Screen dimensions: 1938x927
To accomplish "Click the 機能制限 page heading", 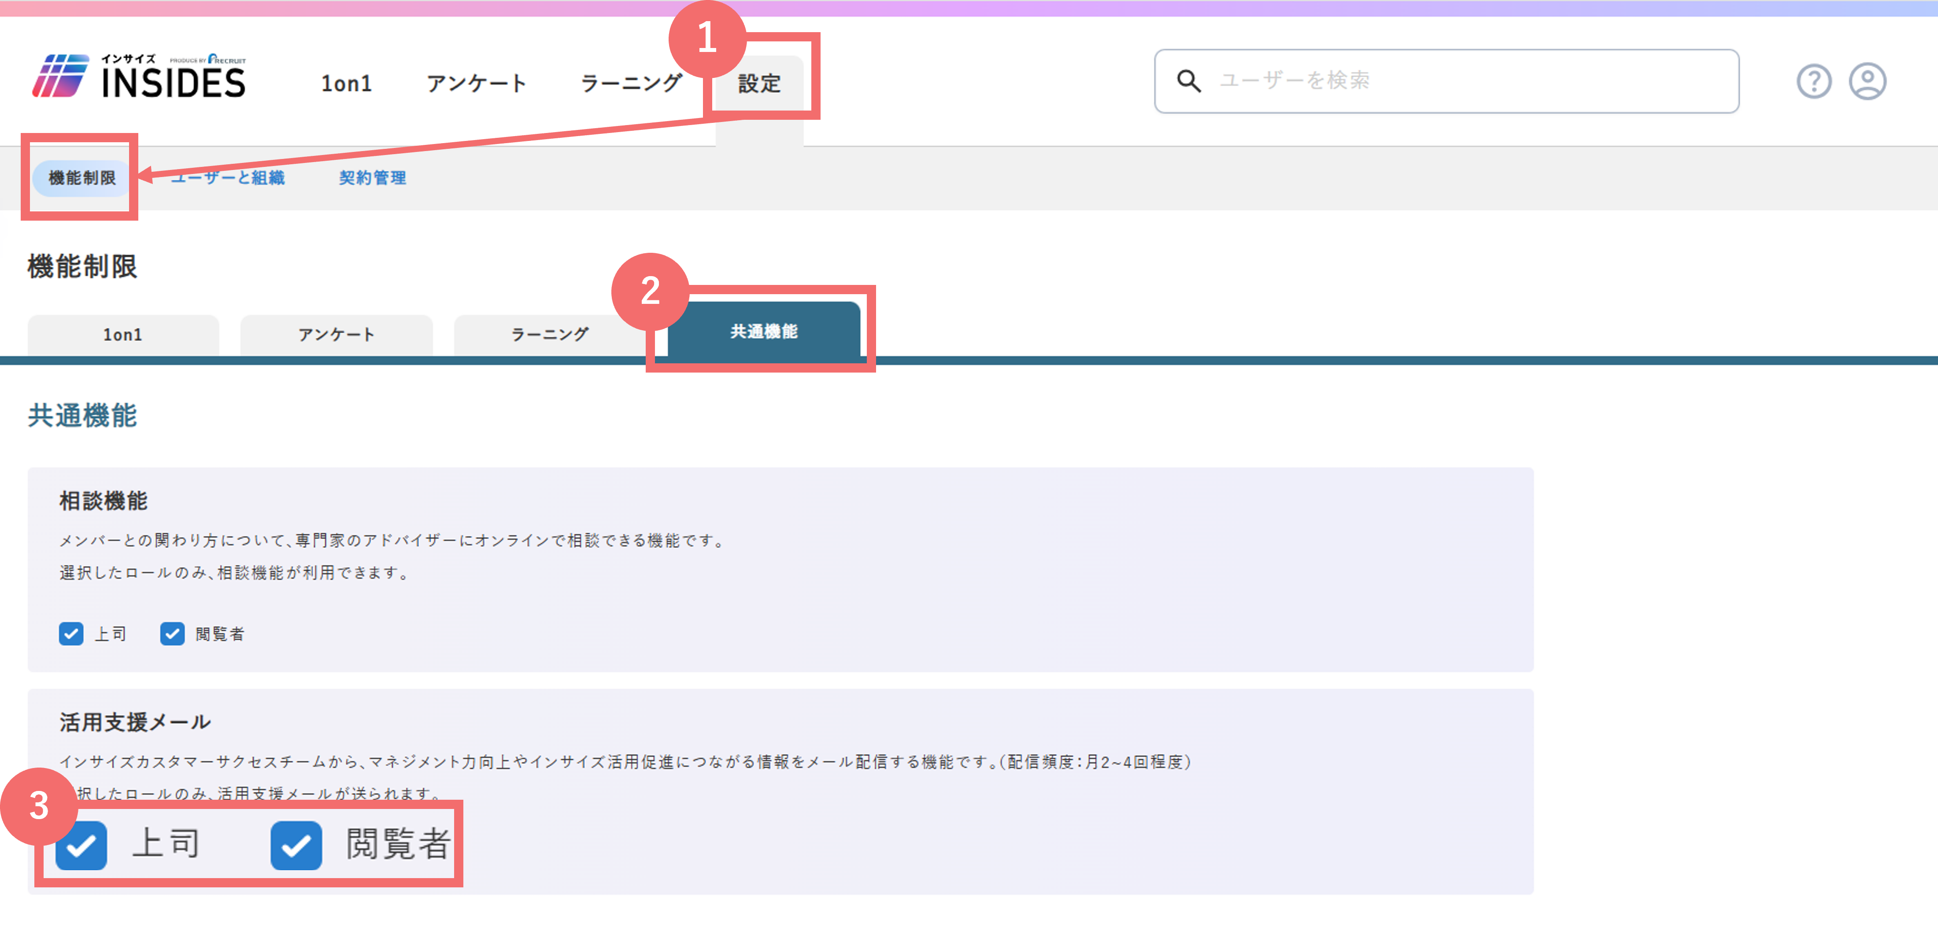I will pos(83,267).
